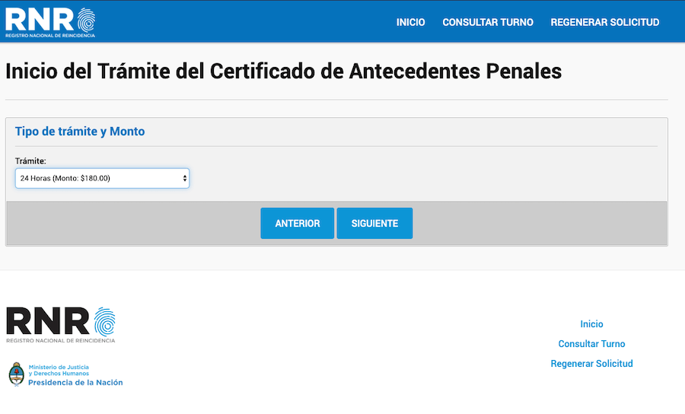
Task: Open REGENERAR SOLICITUD in the top navigation
Action: (604, 22)
